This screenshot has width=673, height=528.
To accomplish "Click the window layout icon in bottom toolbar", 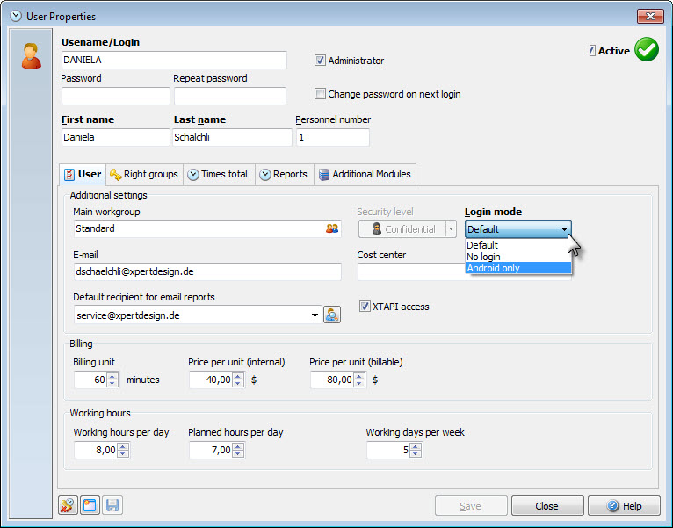I will click(x=90, y=505).
